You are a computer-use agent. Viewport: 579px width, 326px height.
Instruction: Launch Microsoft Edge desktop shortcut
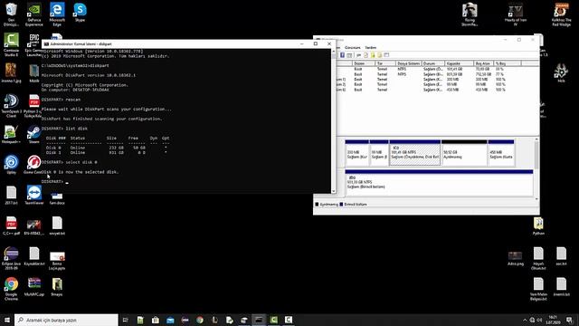57,14
